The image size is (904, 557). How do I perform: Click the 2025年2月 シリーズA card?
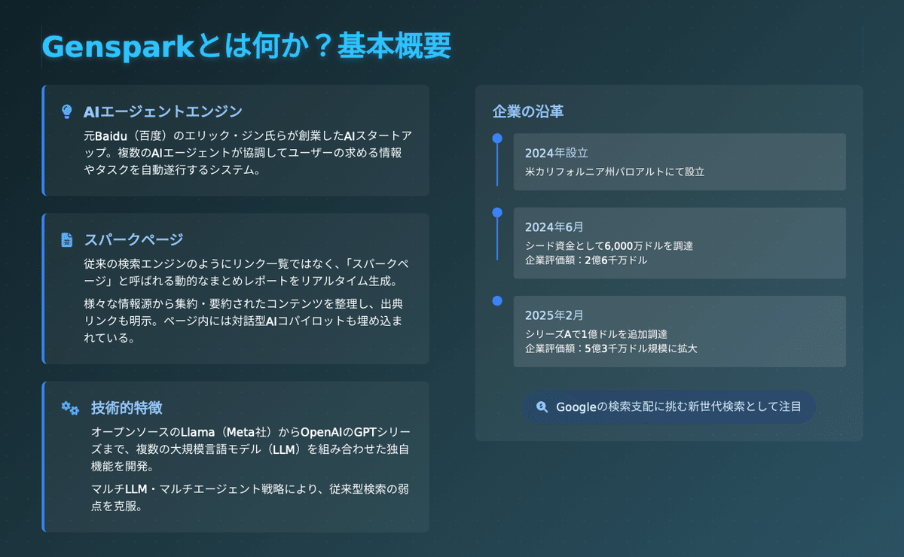678,331
